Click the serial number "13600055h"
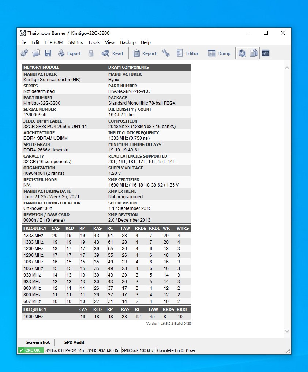 pyautogui.click(x=35, y=115)
